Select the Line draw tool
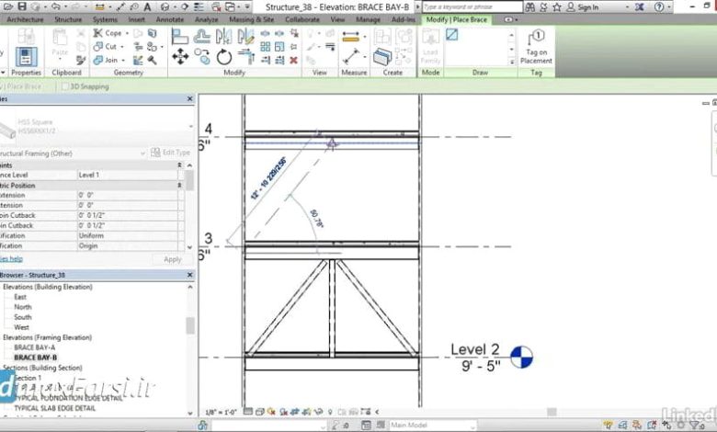Screen dimensions: 717x432 [451, 35]
